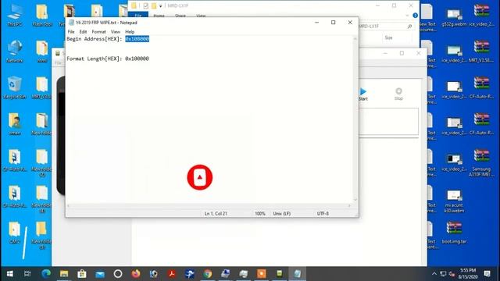Show hidden system tray icons
This screenshot has width=500, height=281.
[x=434, y=274]
